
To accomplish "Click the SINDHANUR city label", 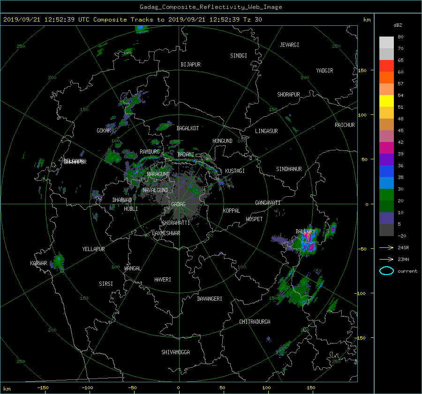I will click(x=289, y=169).
